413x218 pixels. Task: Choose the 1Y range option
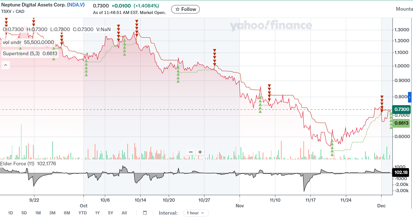97,213
